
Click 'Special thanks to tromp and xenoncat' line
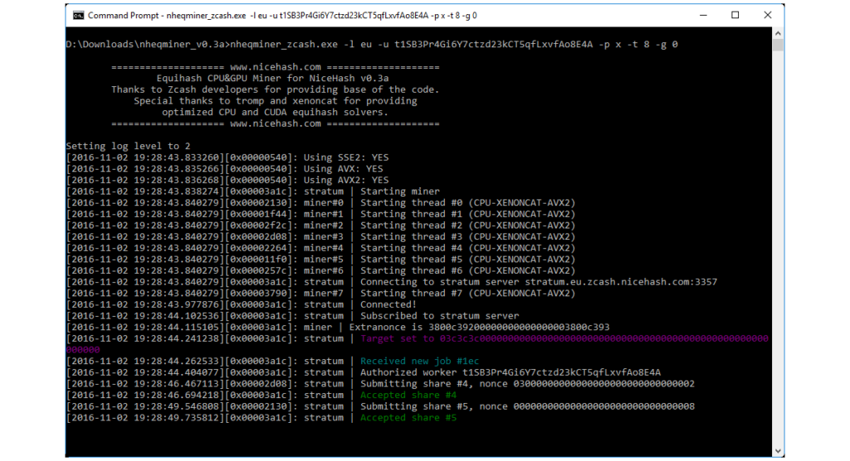click(276, 101)
